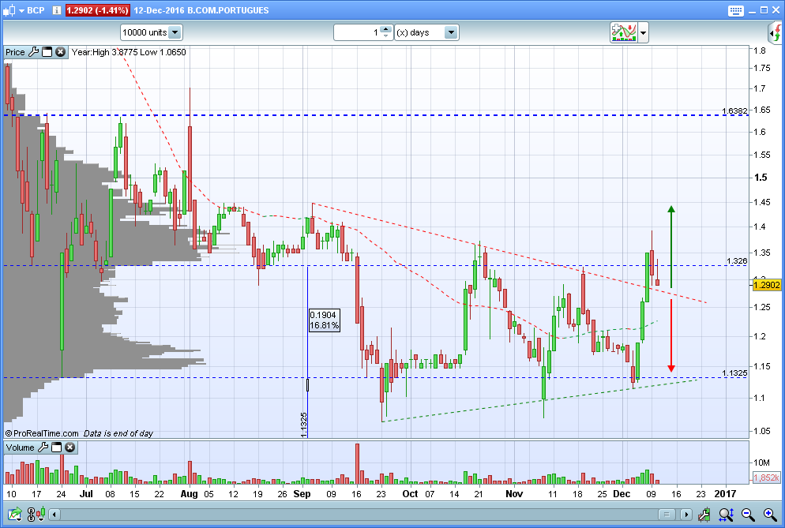Expand the indicator dropdown arrow
Image resolution: width=785 pixels, height=528 pixels.
coord(644,33)
